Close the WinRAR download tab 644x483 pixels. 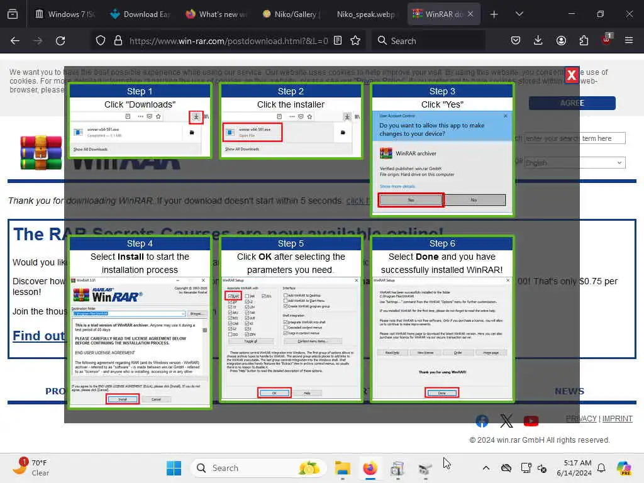point(470,14)
